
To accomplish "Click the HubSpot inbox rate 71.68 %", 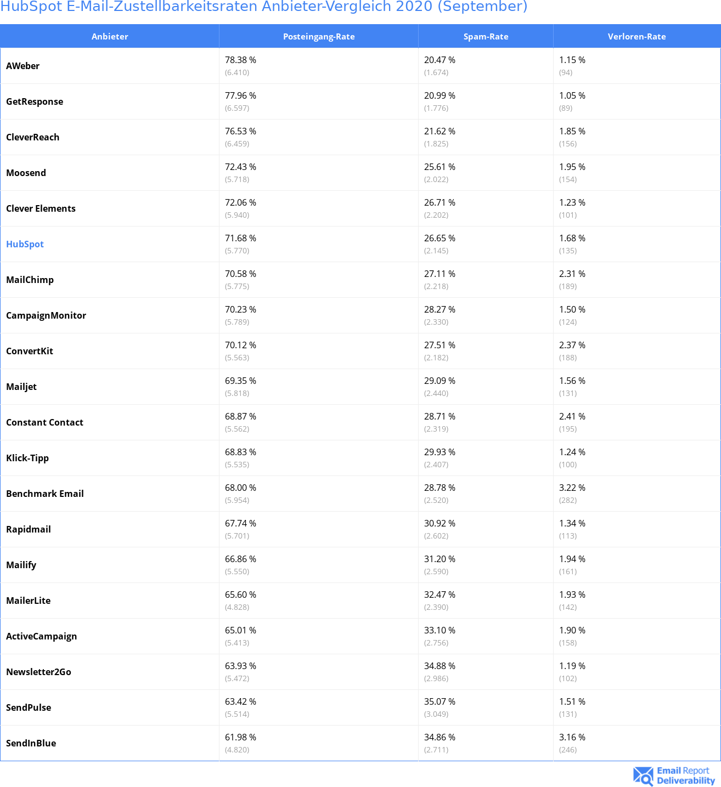I will (240, 238).
